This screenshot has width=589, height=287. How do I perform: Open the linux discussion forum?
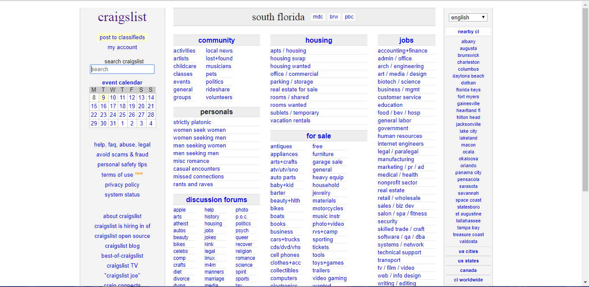[210, 258]
